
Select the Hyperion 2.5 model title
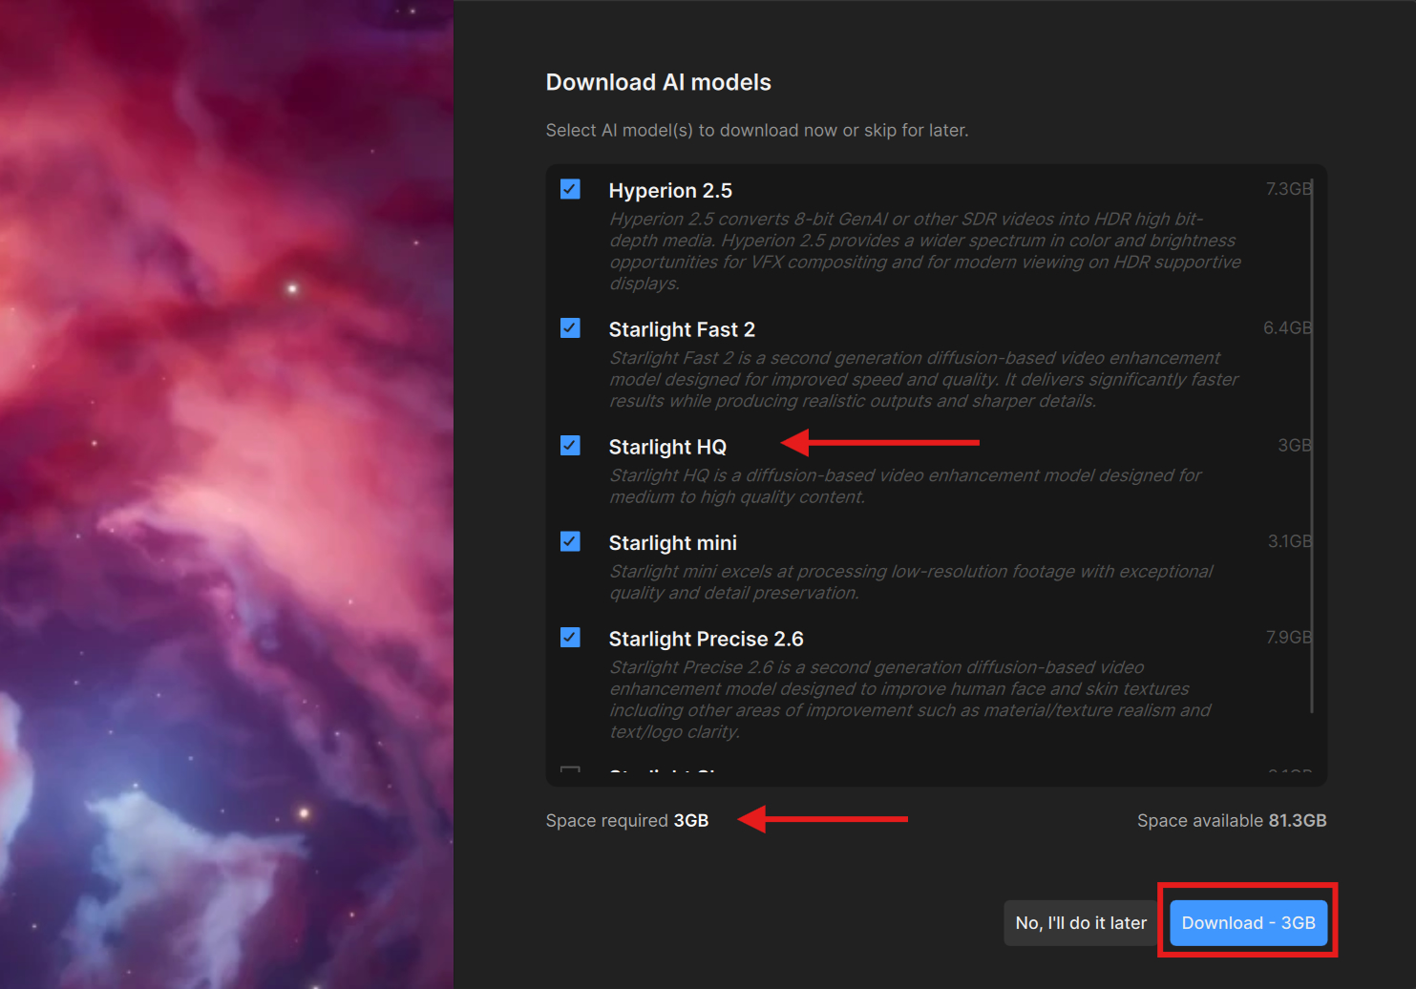tap(670, 191)
